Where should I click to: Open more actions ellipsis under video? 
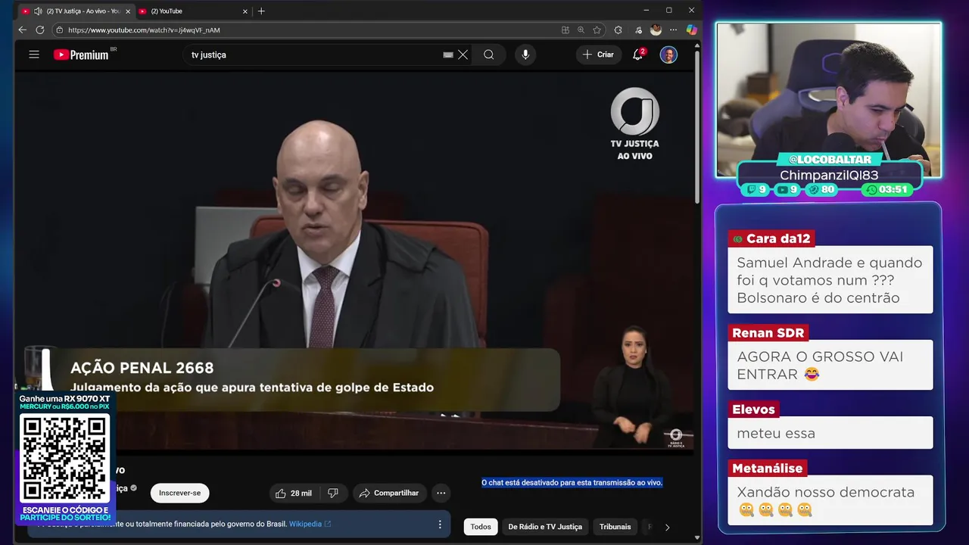441,493
